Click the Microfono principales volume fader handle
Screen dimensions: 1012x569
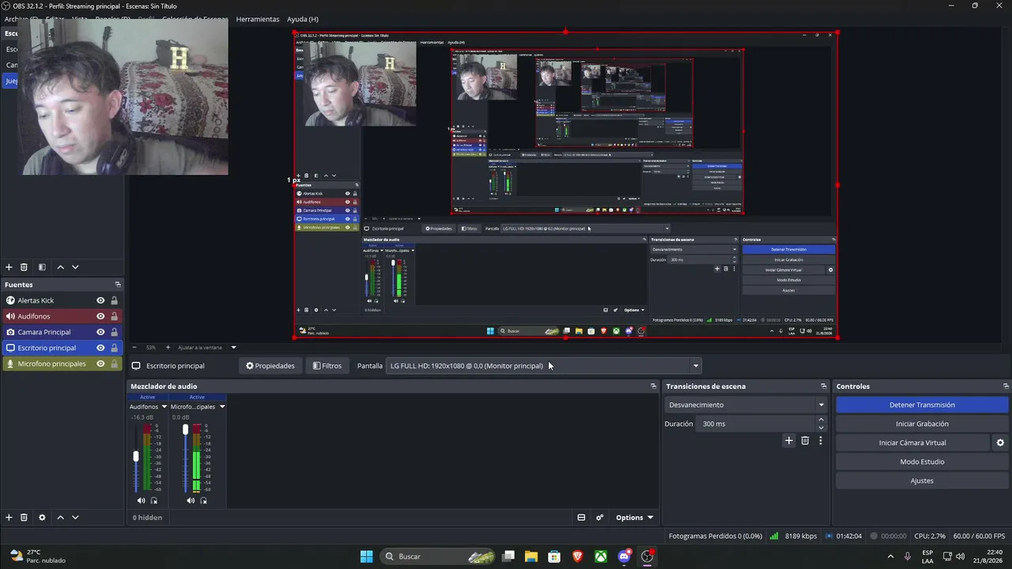click(x=186, y=429)
